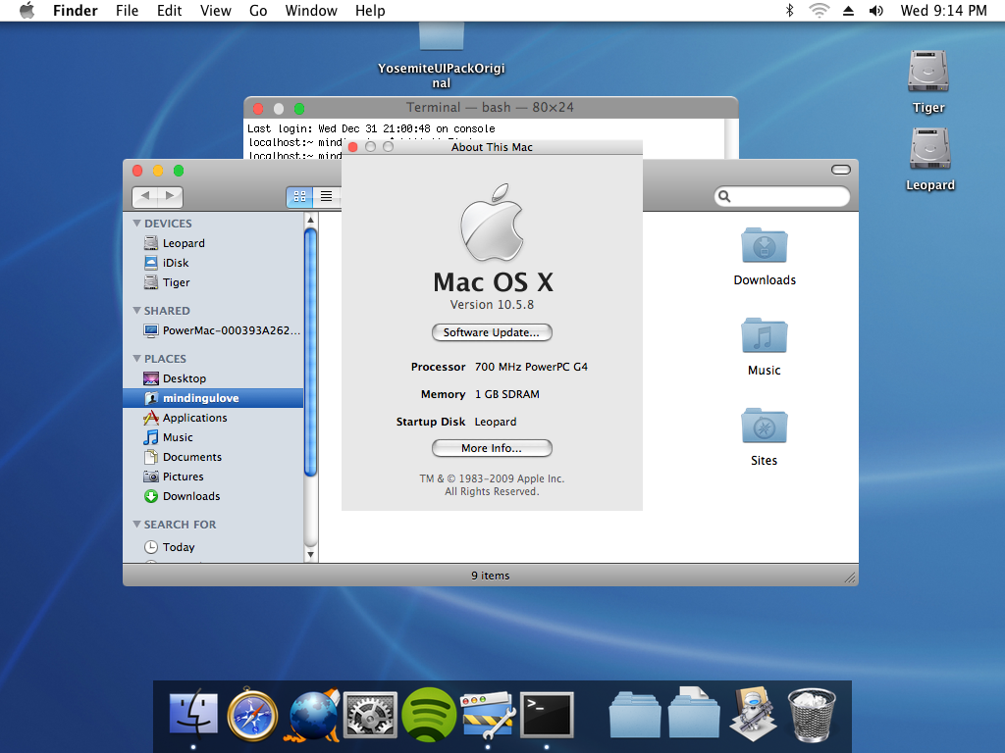Open the Window menu
The image size is (1005, 753).
coord(310,11)
